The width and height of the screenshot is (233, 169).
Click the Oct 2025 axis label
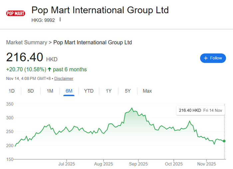click(x=174, y=164)
